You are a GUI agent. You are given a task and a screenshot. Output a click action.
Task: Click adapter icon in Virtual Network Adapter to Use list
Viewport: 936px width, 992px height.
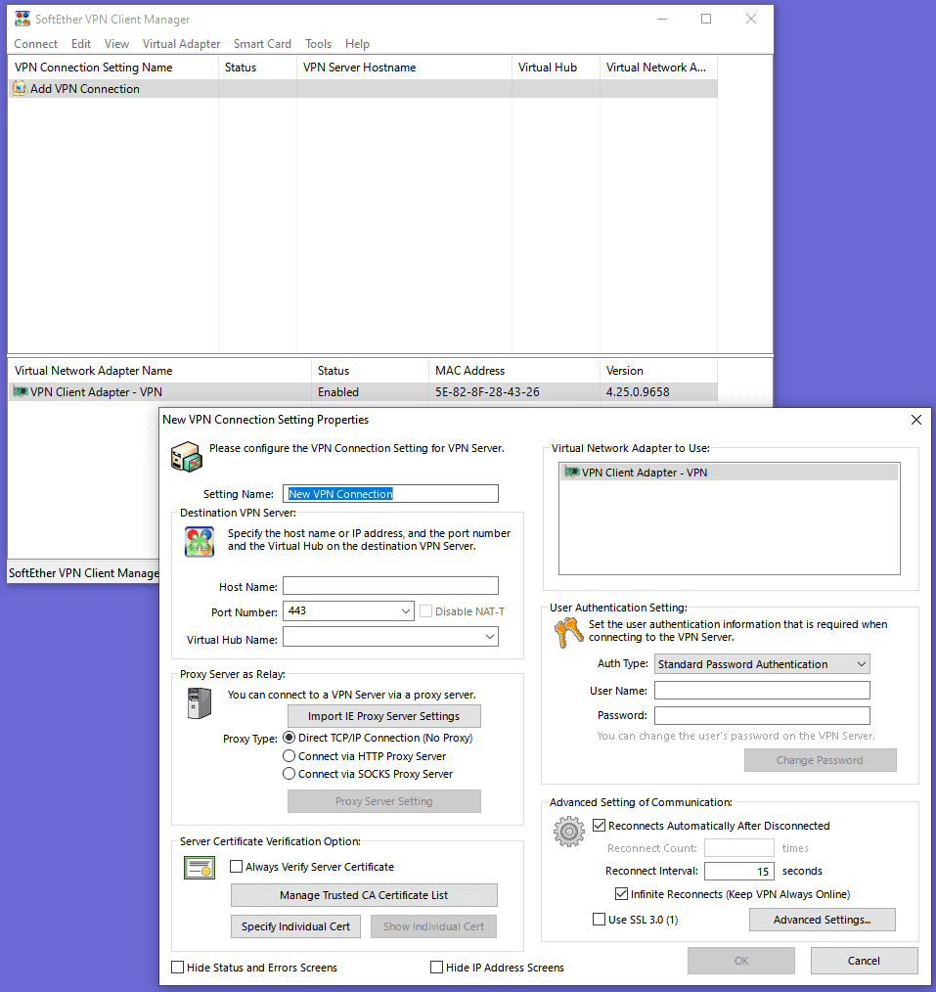[572, 472]
